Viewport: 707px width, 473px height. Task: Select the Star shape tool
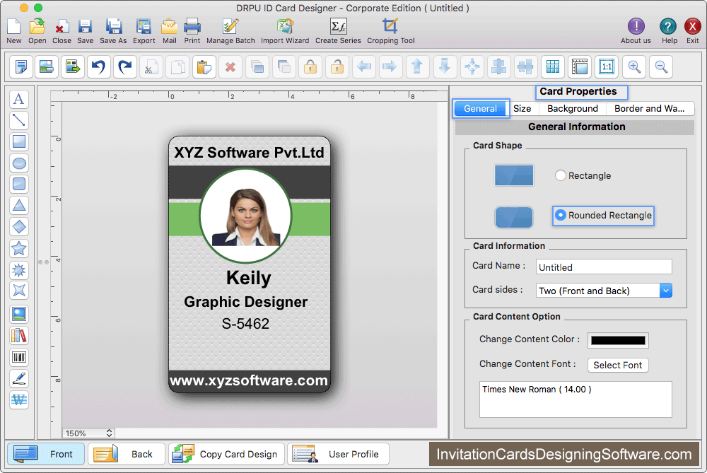19,248
